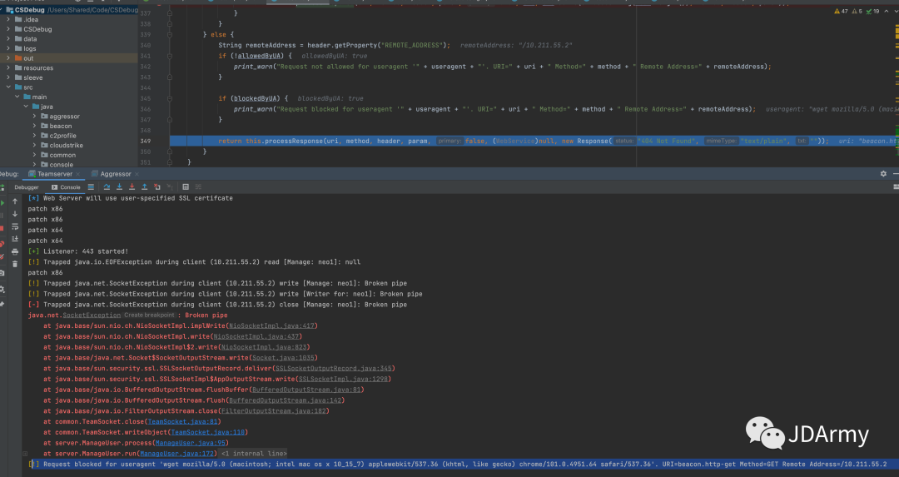This screenshot has height=477, width=899.
Task: Go to previous highlighted error arrow
Action: coord(887,12)
